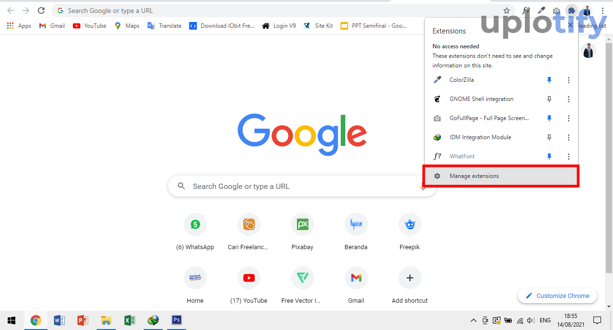Bookmark this page with the star icon

pyautogui.click(x=507, y=11)
